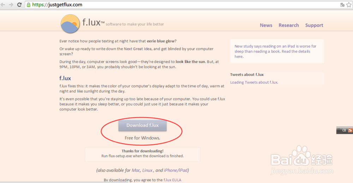
Task: Open the Research page
Action: (289, 25)
